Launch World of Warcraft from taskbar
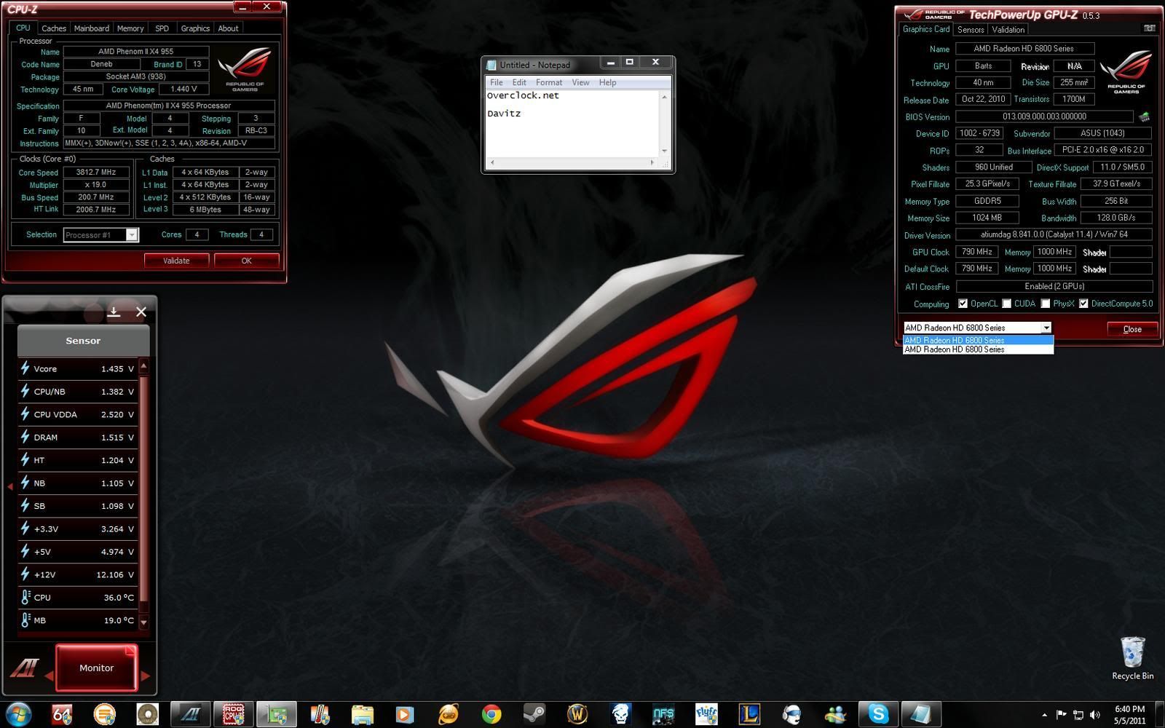 click(x=577, y=714)
